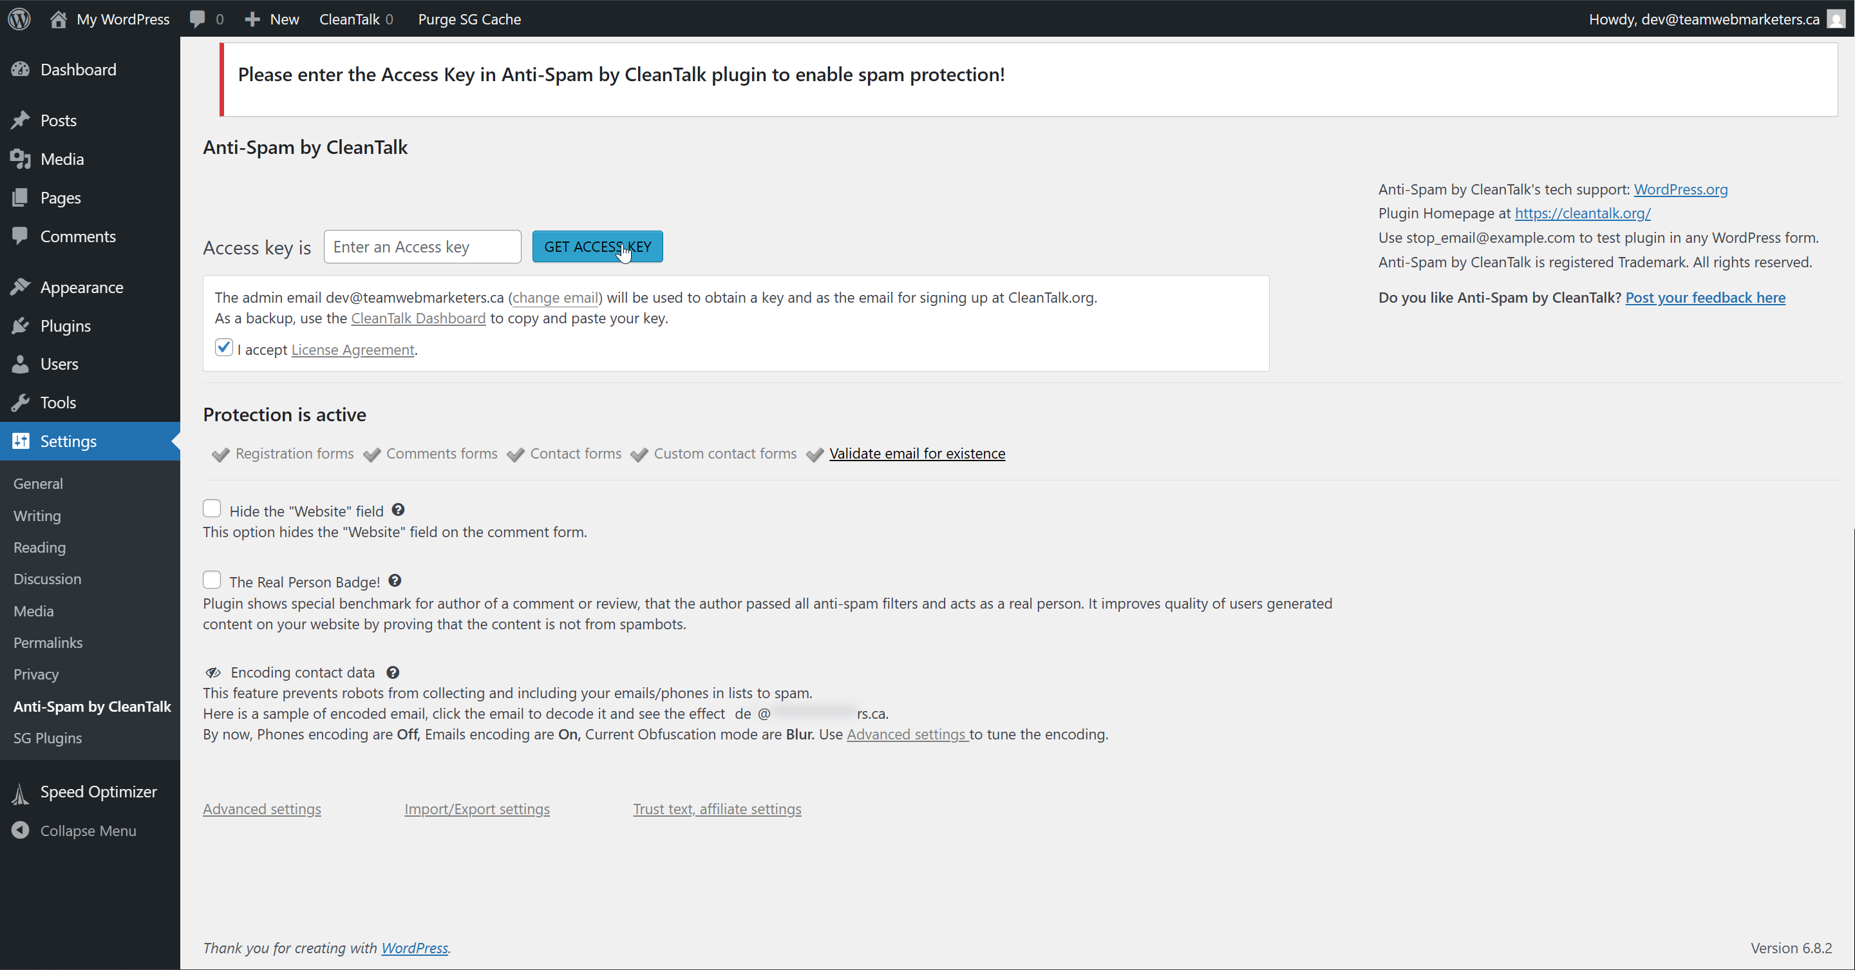Open the CleanTalk Dashboard link
The image size is (1855, 970).
tap(418, 318)
